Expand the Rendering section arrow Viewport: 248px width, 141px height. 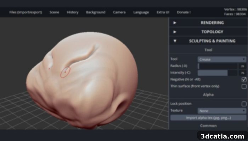175,23
